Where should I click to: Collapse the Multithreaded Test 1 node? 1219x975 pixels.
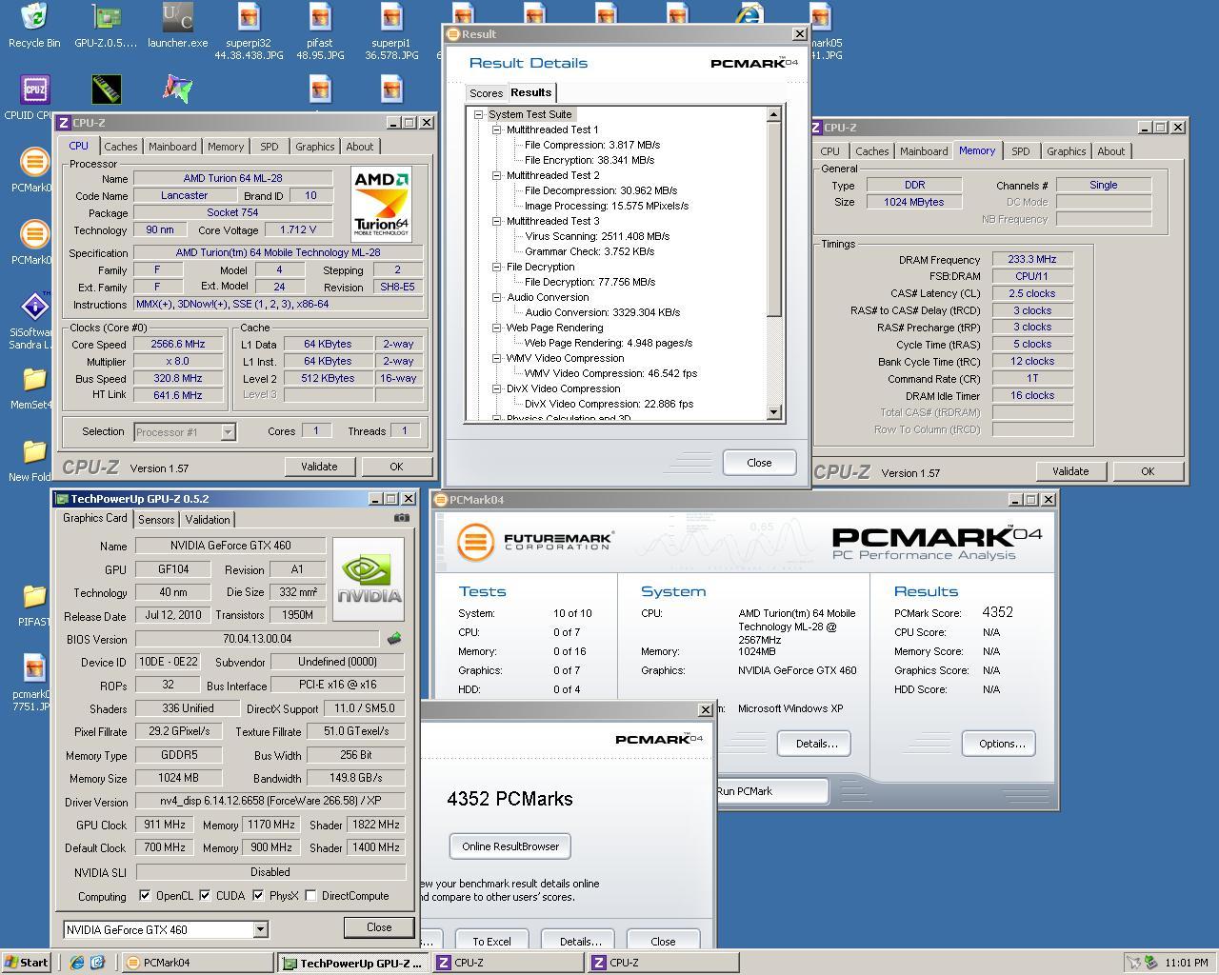point(496,129)
